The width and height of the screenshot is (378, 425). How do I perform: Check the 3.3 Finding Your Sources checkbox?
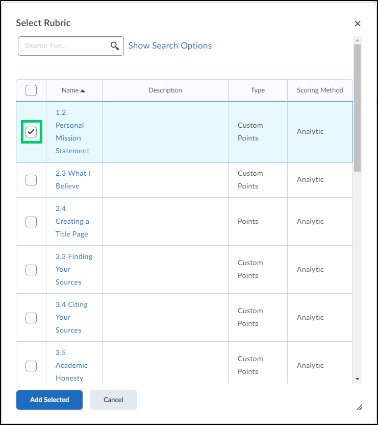(x=31, y=270)
